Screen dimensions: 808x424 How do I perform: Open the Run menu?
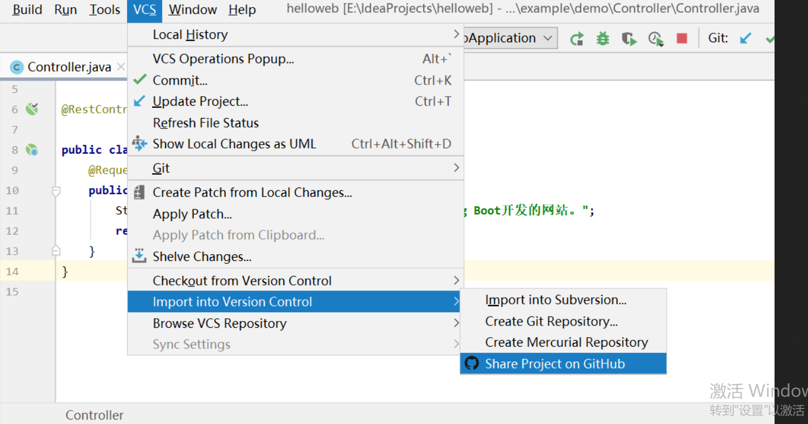pos(65,9)
